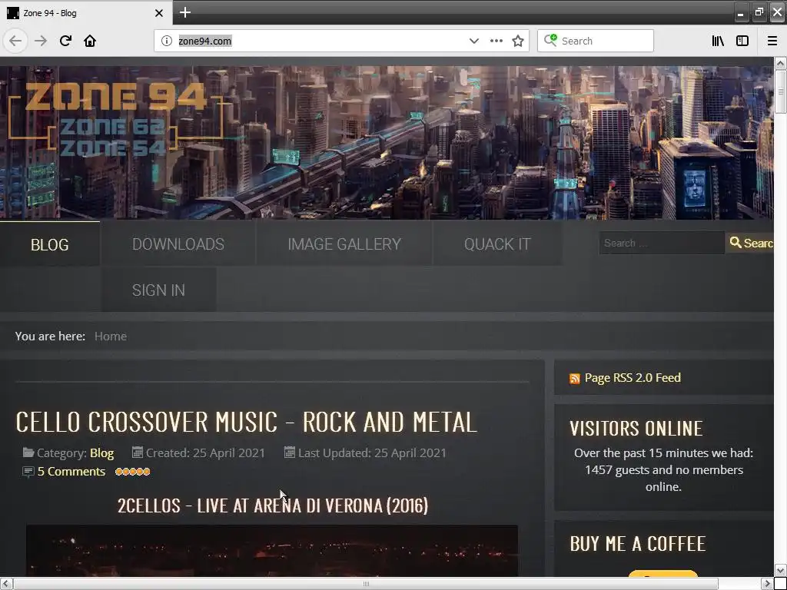Click the VISITORS ONLINE heading
The height and width of the screenshot is (590, 787).
click(636, 429)
